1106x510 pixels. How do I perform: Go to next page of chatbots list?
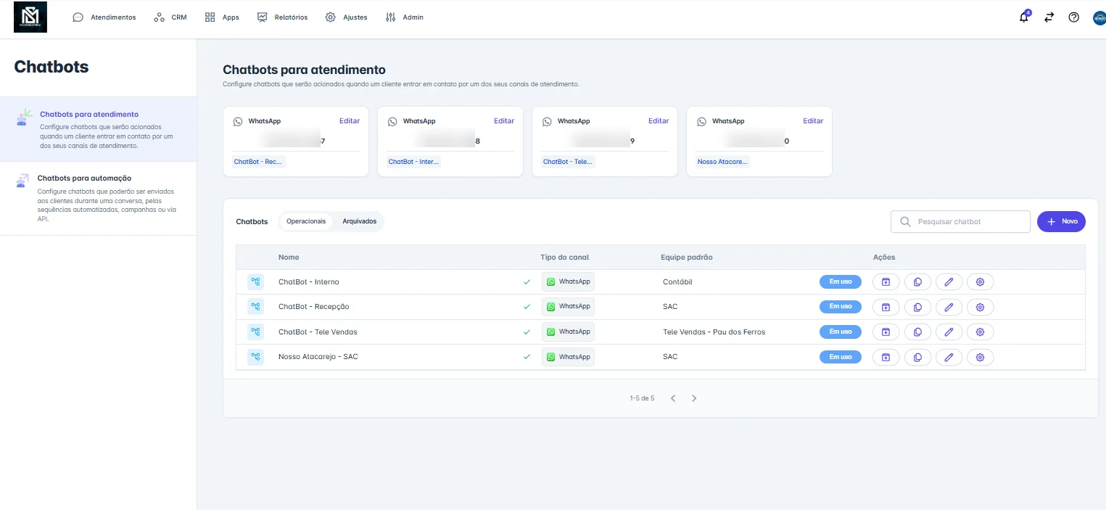tap(694, 398)
